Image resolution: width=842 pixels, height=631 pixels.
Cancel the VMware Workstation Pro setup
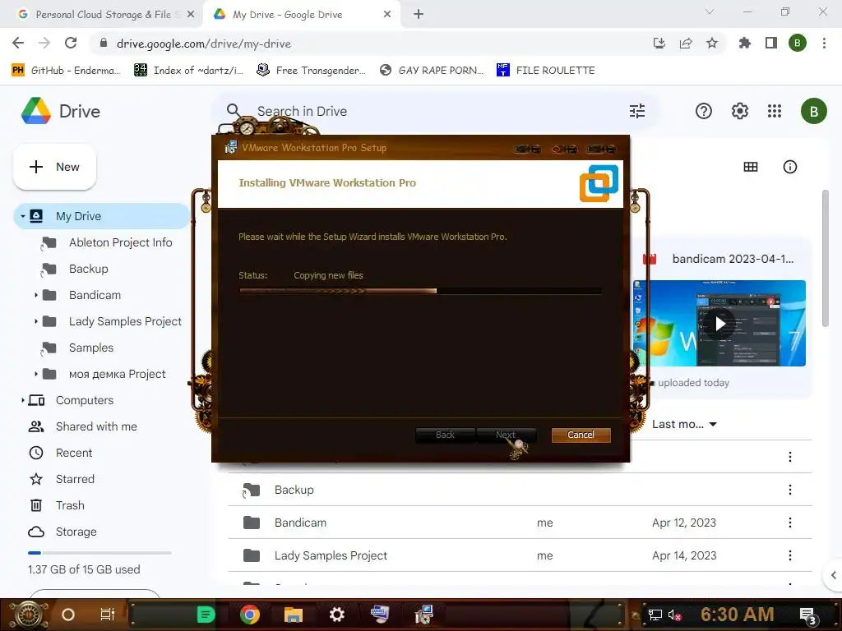(x=581, y=435)
